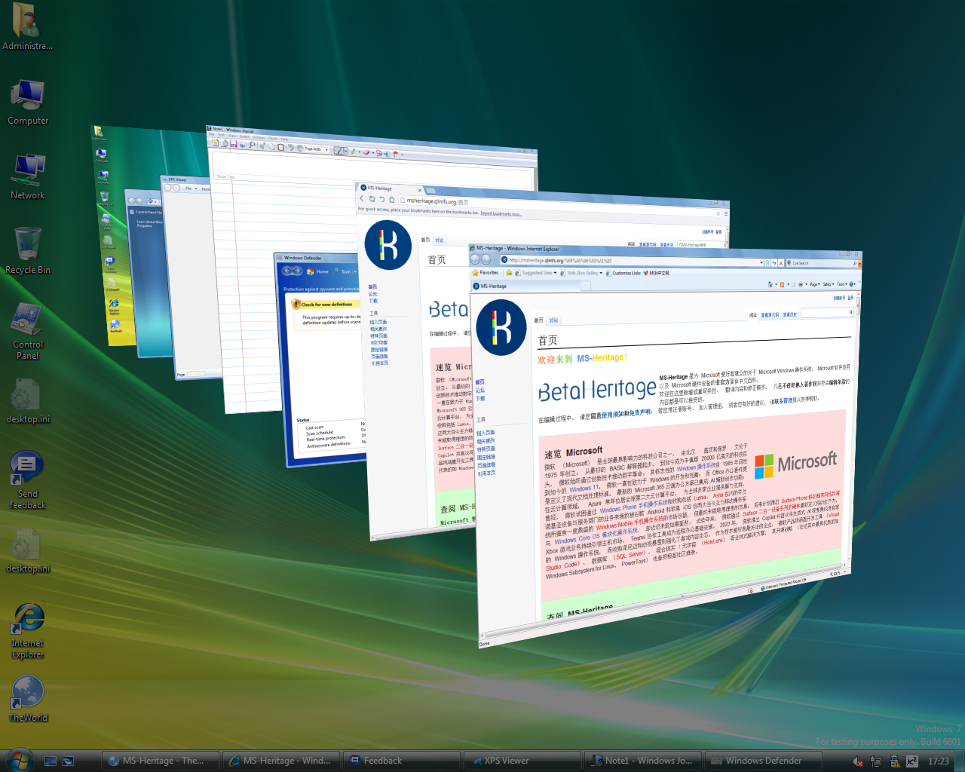Image resolution: width=965 pixels, height=772 pixels.
Task: Open the Network desktop icon
Action: pyautogui.click(x=28, y=177)
